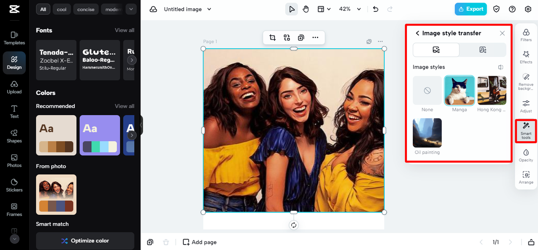Open the Smart tools panel
Viewport: 538px width, 250px height.
click(526, 131)
